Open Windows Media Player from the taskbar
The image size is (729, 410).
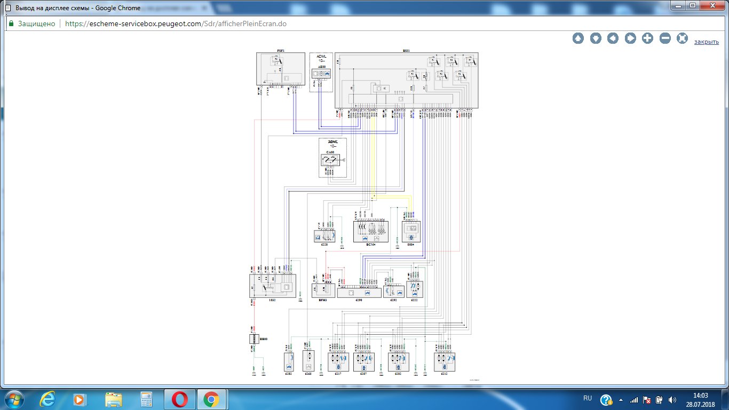coord(80,399)
